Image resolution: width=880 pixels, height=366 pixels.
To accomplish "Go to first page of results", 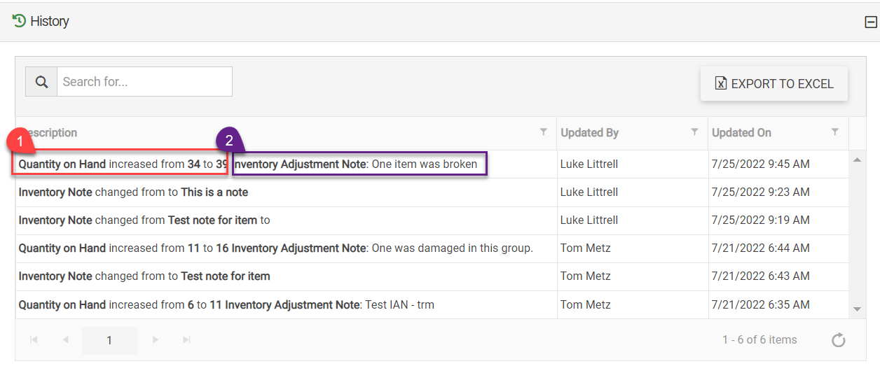I will [x=34, y=340].
